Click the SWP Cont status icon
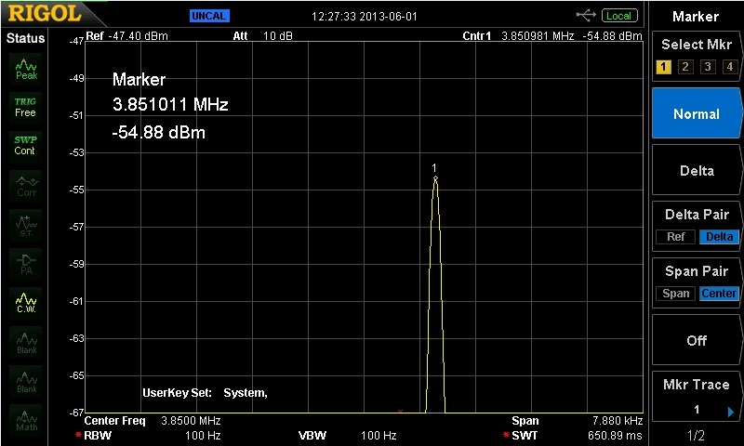 point(26,146)
